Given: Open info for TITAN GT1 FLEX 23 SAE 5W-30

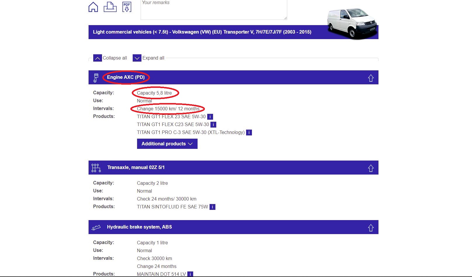Looking at the screenshot, I should (210, 117).
